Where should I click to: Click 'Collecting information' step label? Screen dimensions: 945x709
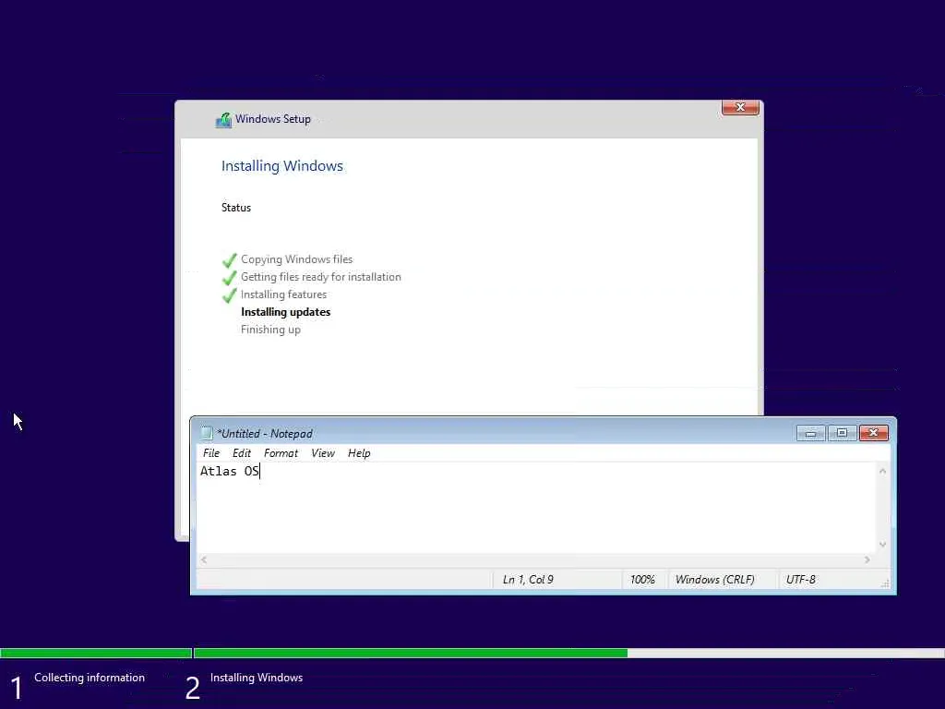click(x=90, y=678)
